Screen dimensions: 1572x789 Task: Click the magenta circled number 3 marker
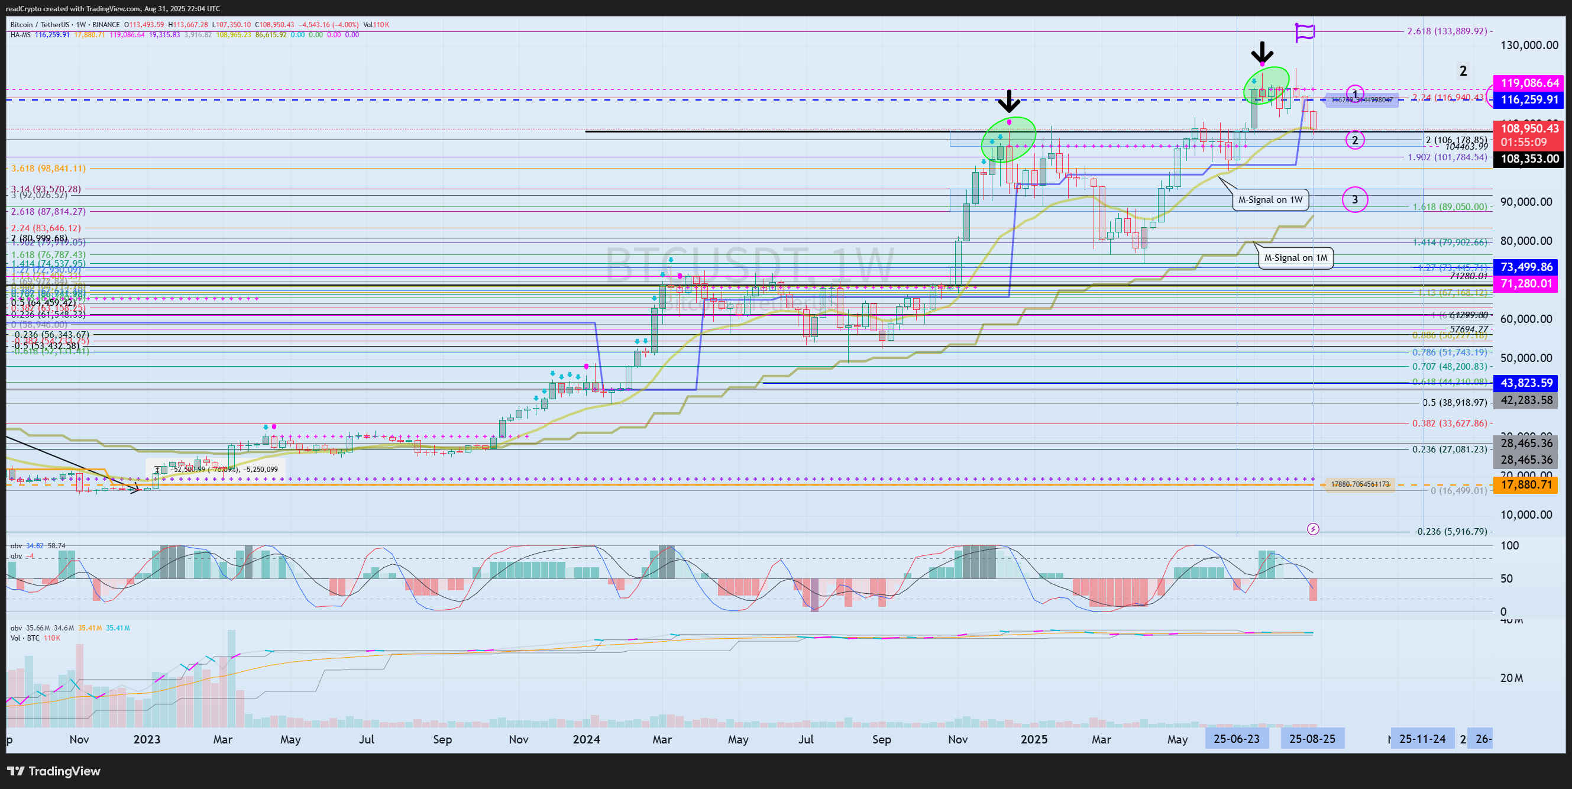(1355, 199)
